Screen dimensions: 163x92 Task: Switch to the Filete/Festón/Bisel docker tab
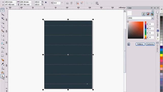[x=157, y=20]
